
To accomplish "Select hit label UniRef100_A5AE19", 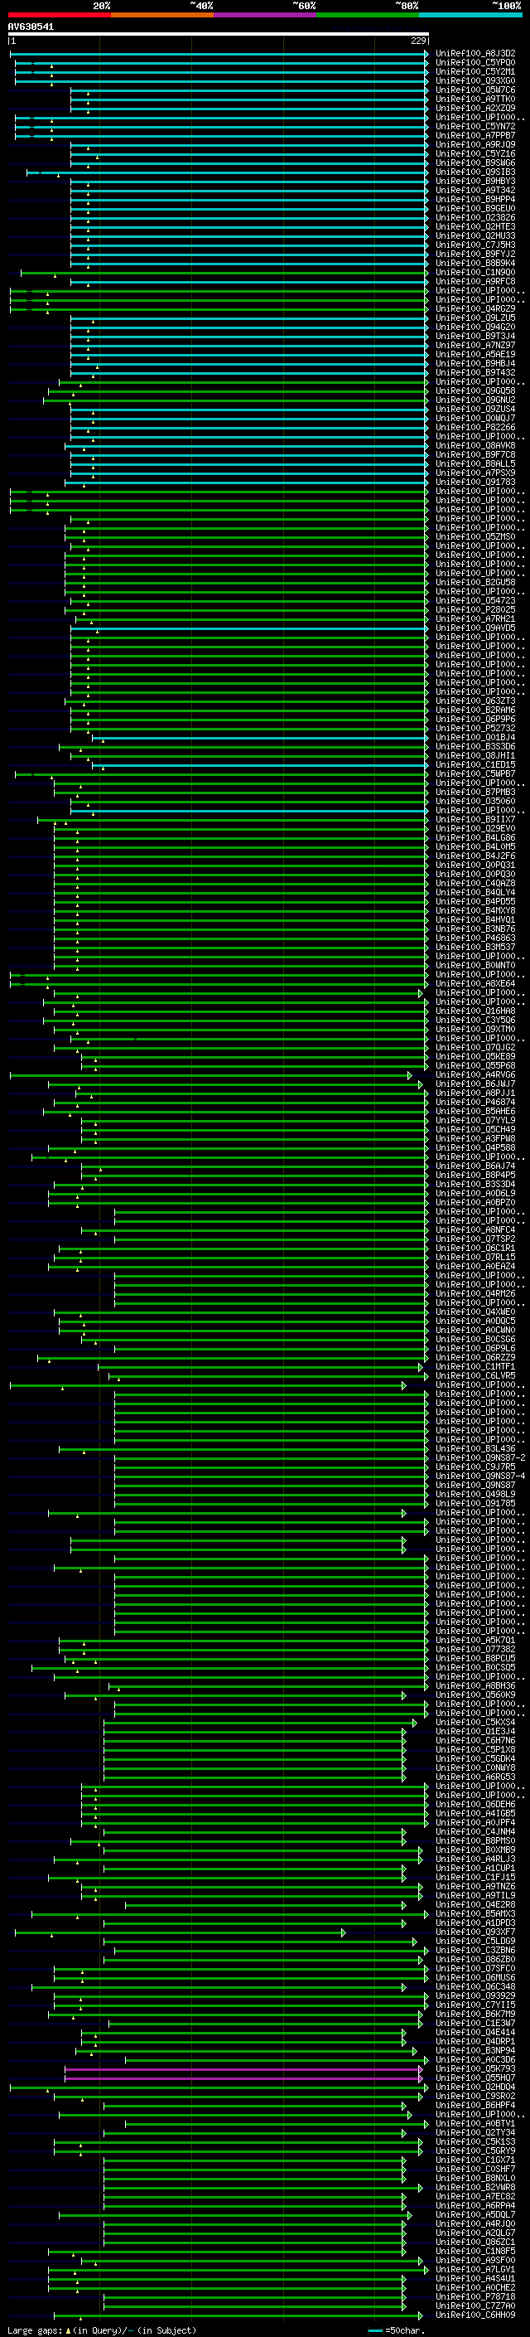I will [475, 355].
